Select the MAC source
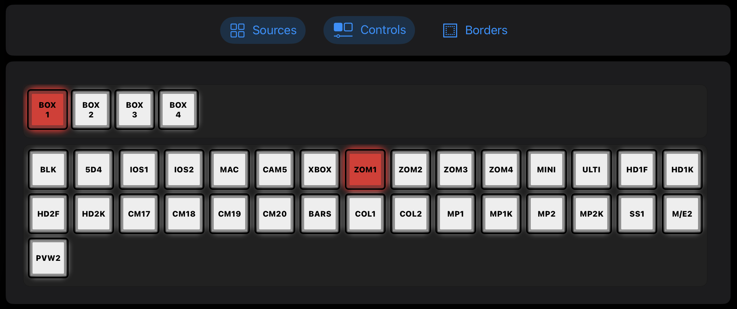 point(229,169)
